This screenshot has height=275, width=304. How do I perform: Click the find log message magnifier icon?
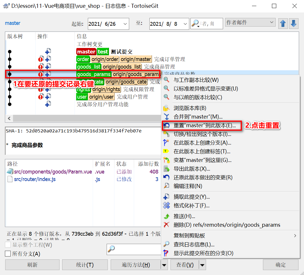click(x=166, y=244)
